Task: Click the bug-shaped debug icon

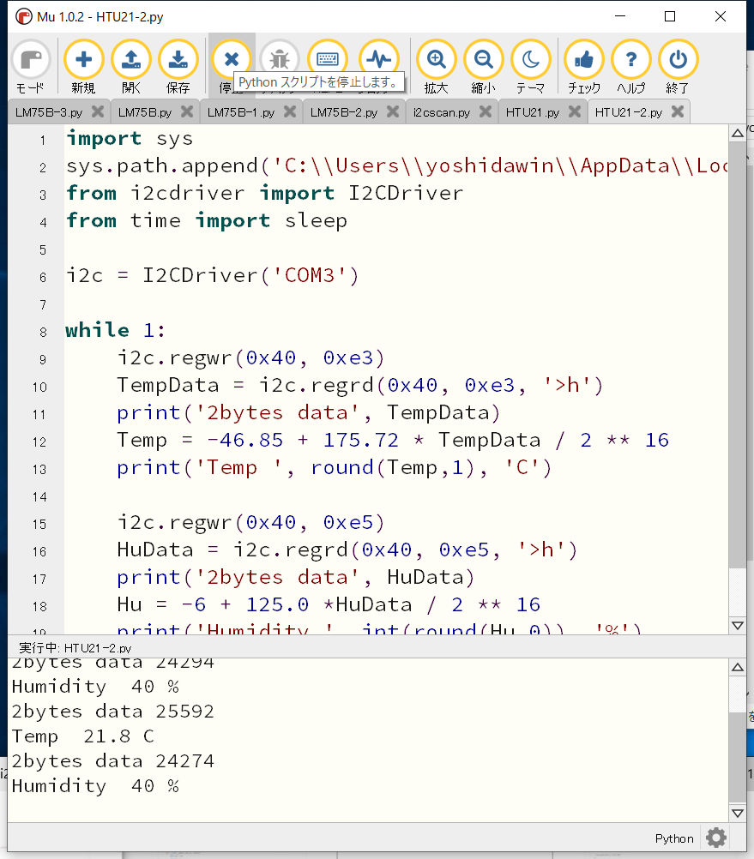Action: tap(280, 58)
